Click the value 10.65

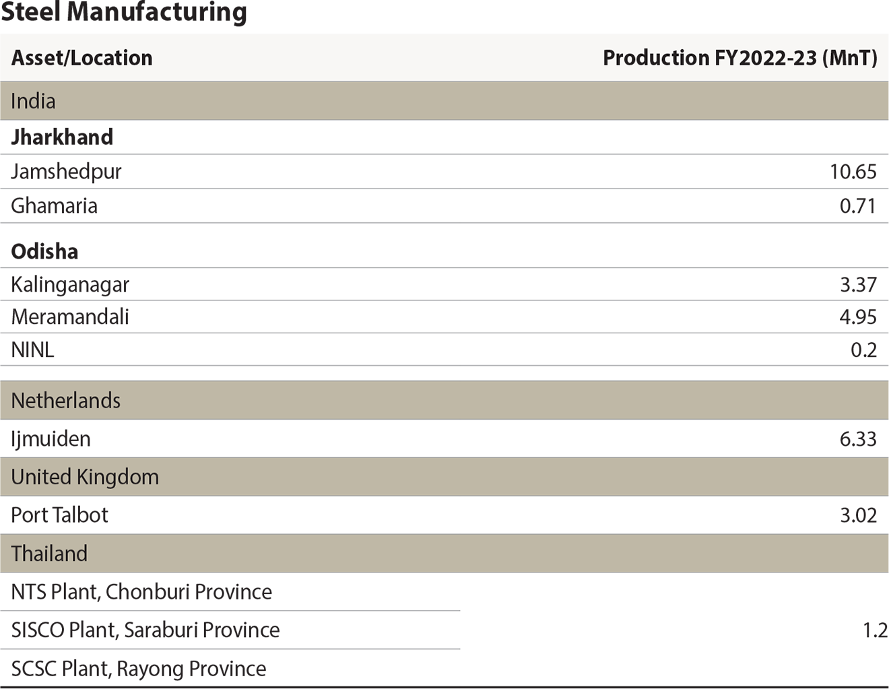click(853, 171)
